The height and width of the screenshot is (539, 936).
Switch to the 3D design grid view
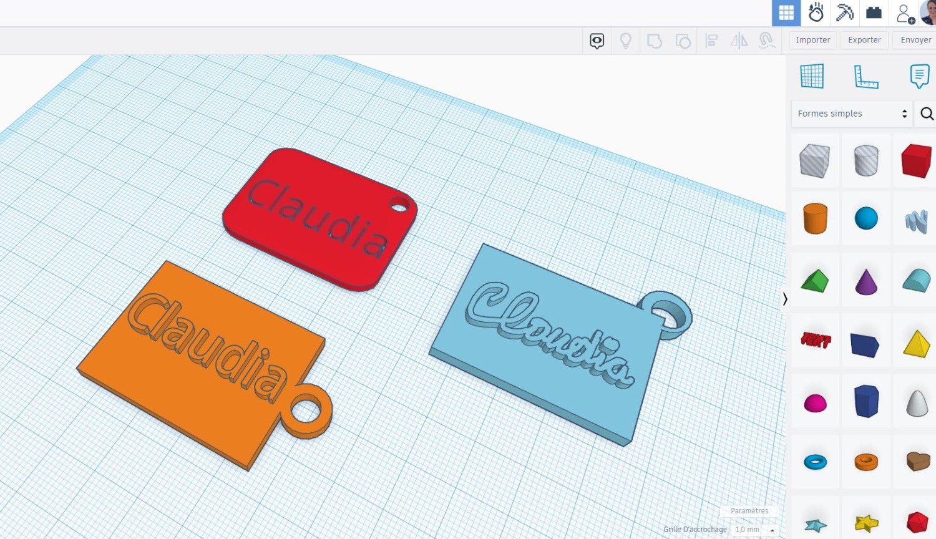(786, 13)
